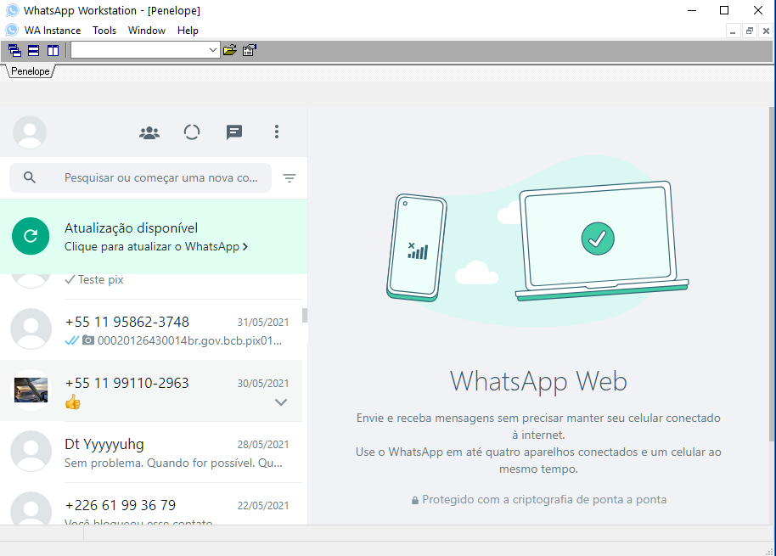Image resolution: width=776 pixels, height=556 pixels.
Task: Click 'Clique para atualizar o WhatsApp' link
Action: coord(156,246)
